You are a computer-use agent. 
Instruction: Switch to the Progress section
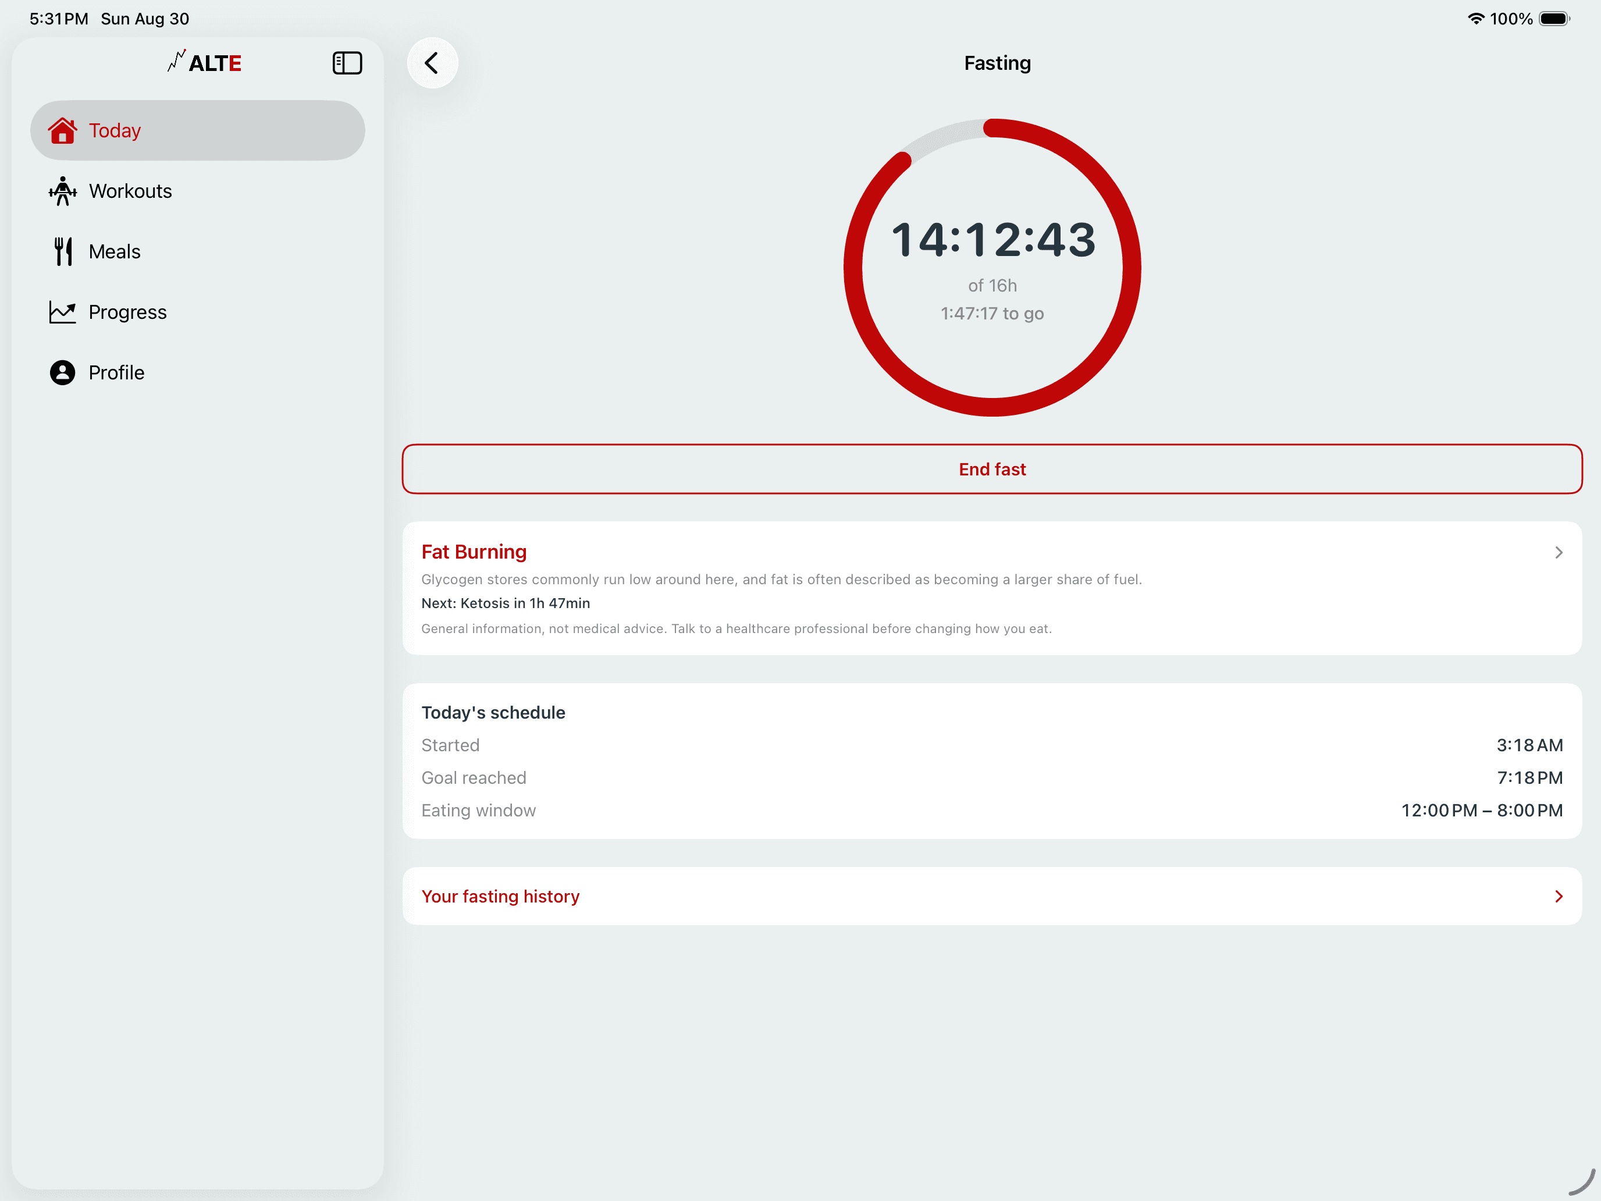(x=198, y=312)
